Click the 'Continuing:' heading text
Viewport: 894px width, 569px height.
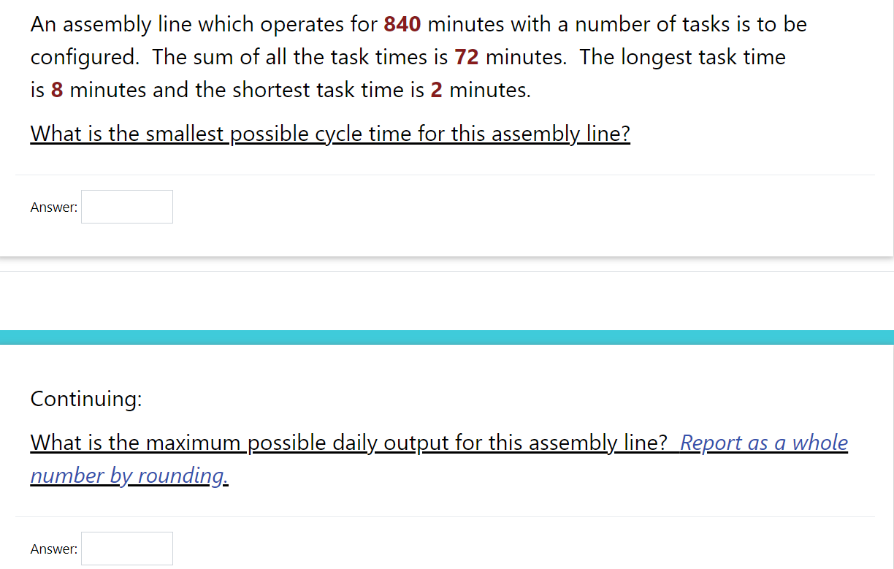pos(85,399)
